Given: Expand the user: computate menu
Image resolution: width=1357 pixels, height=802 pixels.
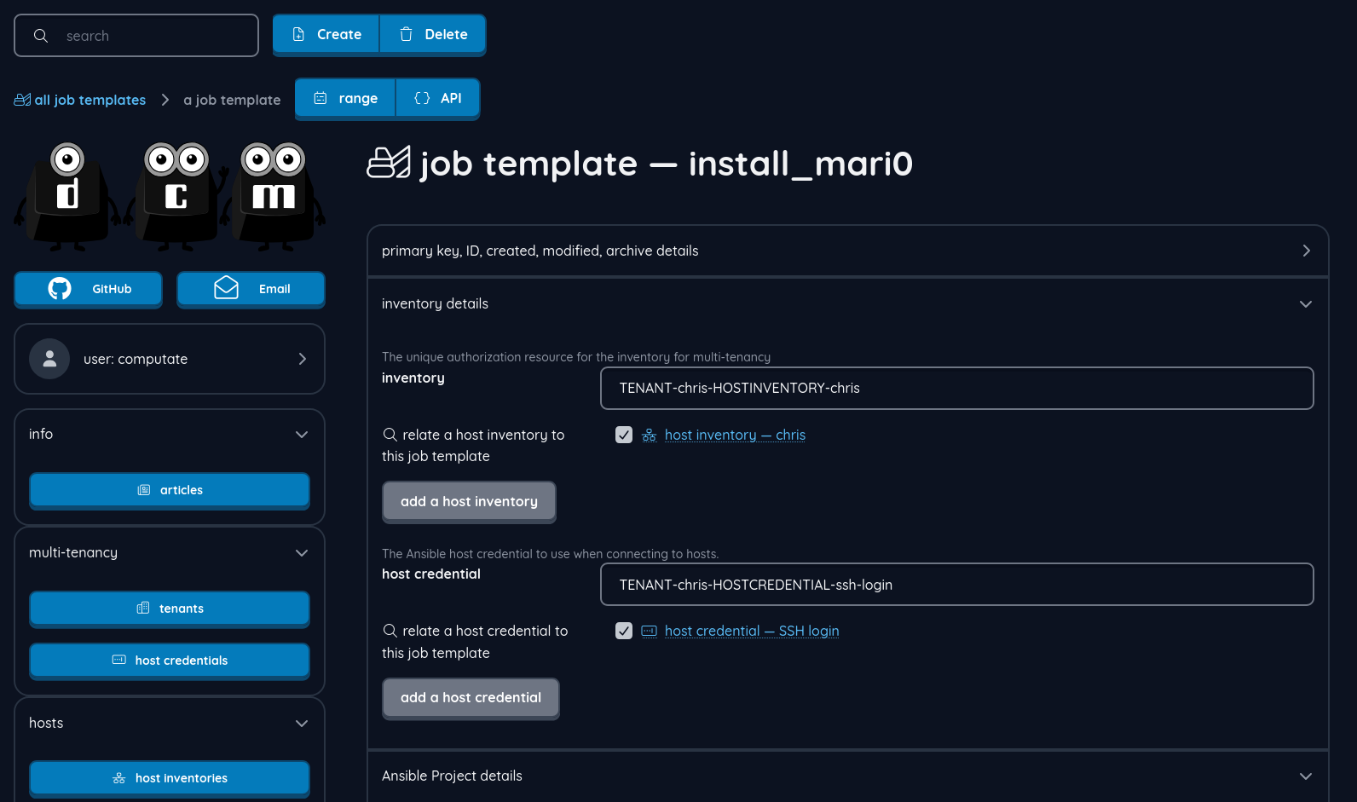Looking at the screenshot, I should (170, 359).
